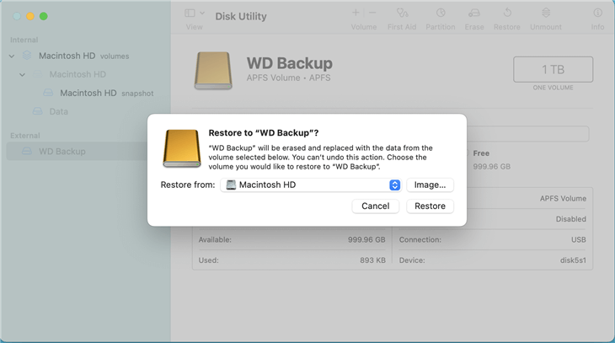Collapse the nested Macintosh HD container
This screenshot has height=343, width=615.
[24, 74]
